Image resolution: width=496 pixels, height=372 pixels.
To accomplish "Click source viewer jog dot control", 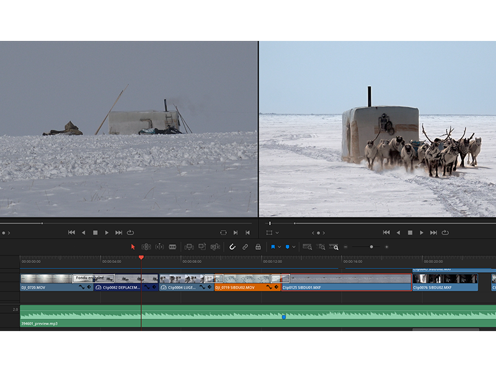I will click(4, 233).
